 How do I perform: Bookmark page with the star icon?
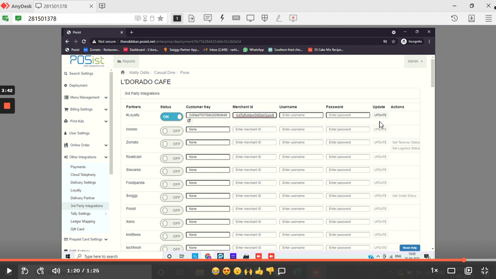point(393,41)
